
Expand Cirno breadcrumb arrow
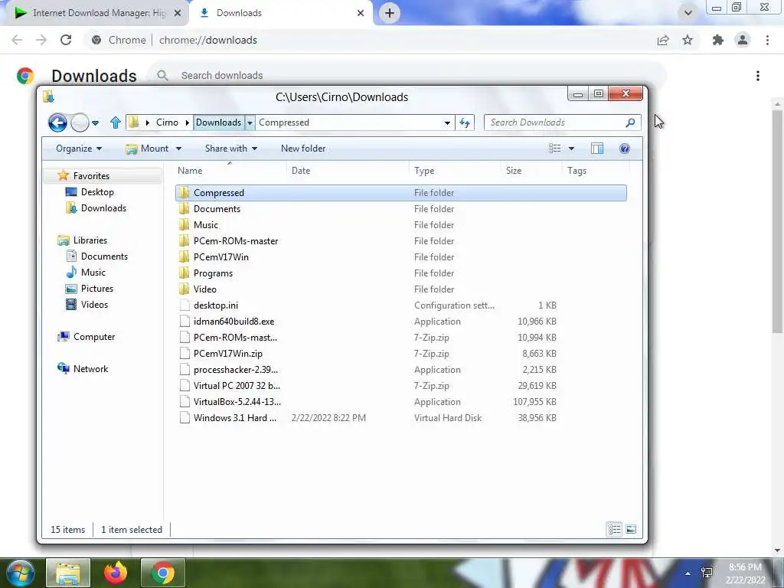[x=188, y=122]
